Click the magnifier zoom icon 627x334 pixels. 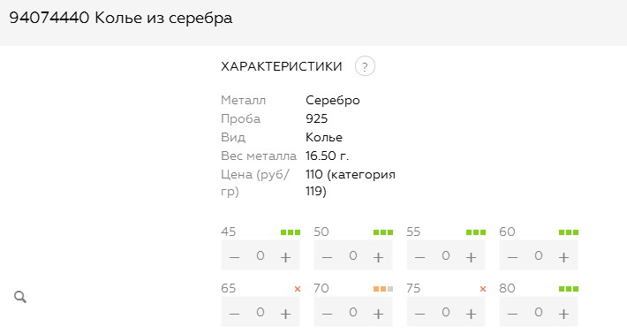[x=20, y=297]
